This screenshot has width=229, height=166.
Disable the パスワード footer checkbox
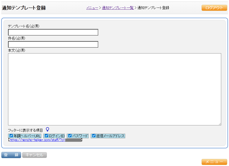point(70,136)
